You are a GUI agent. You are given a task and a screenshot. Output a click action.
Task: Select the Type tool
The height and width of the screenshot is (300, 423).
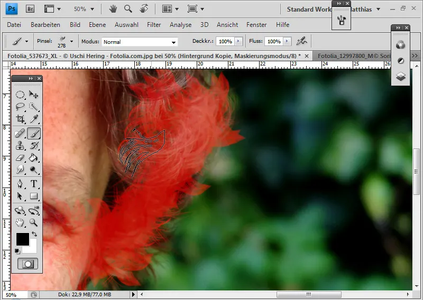click(x=34, y=184)
